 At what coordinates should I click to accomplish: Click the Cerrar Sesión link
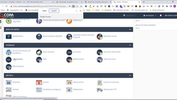point(171,16)
